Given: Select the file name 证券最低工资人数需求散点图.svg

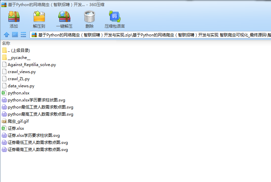Looking at the screenshot, I should 38,143.
